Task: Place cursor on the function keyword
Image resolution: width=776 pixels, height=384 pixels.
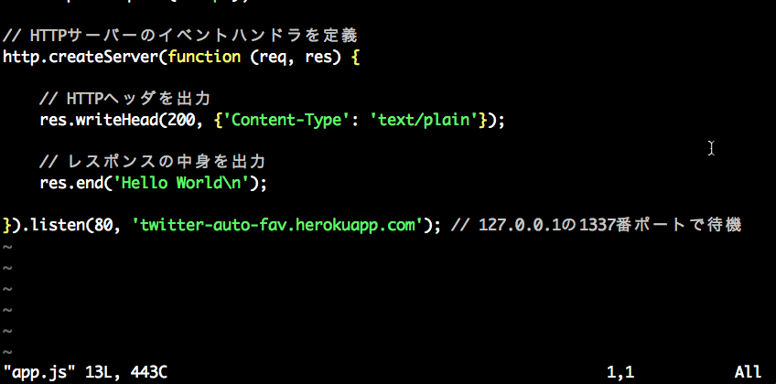Action: (179, 57)
